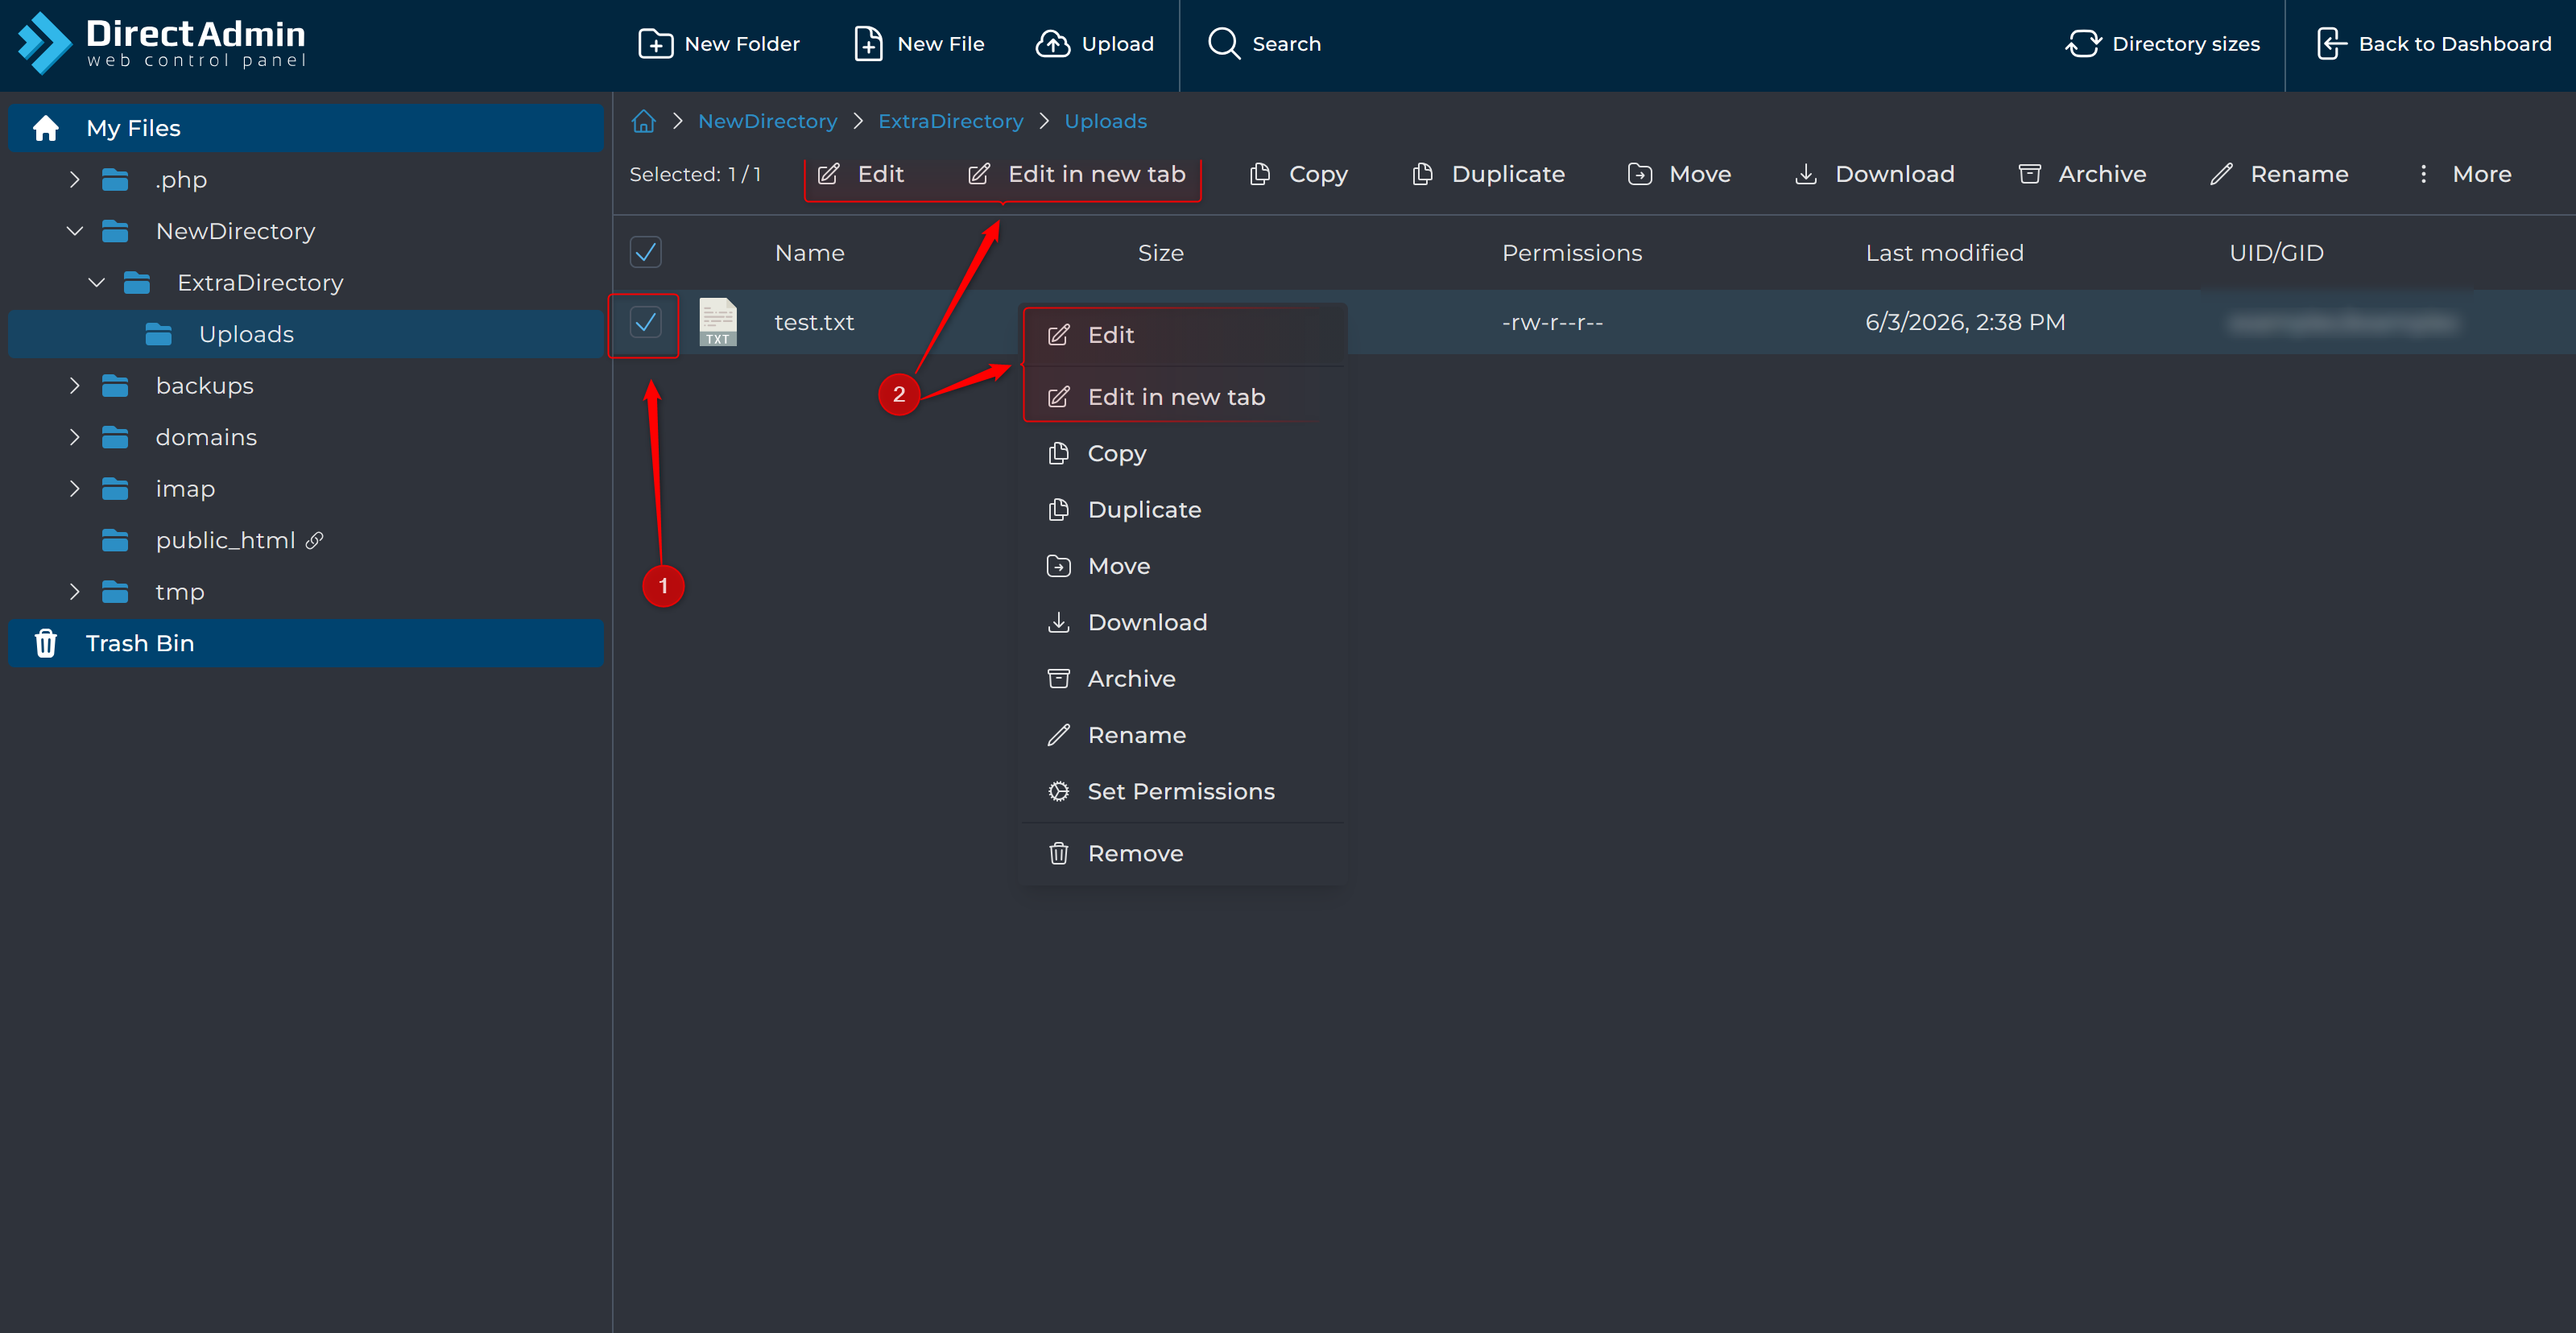2576x1333 pixels.
Task: Click the toolbar Download icon
Action: [x=1806, y=174]
